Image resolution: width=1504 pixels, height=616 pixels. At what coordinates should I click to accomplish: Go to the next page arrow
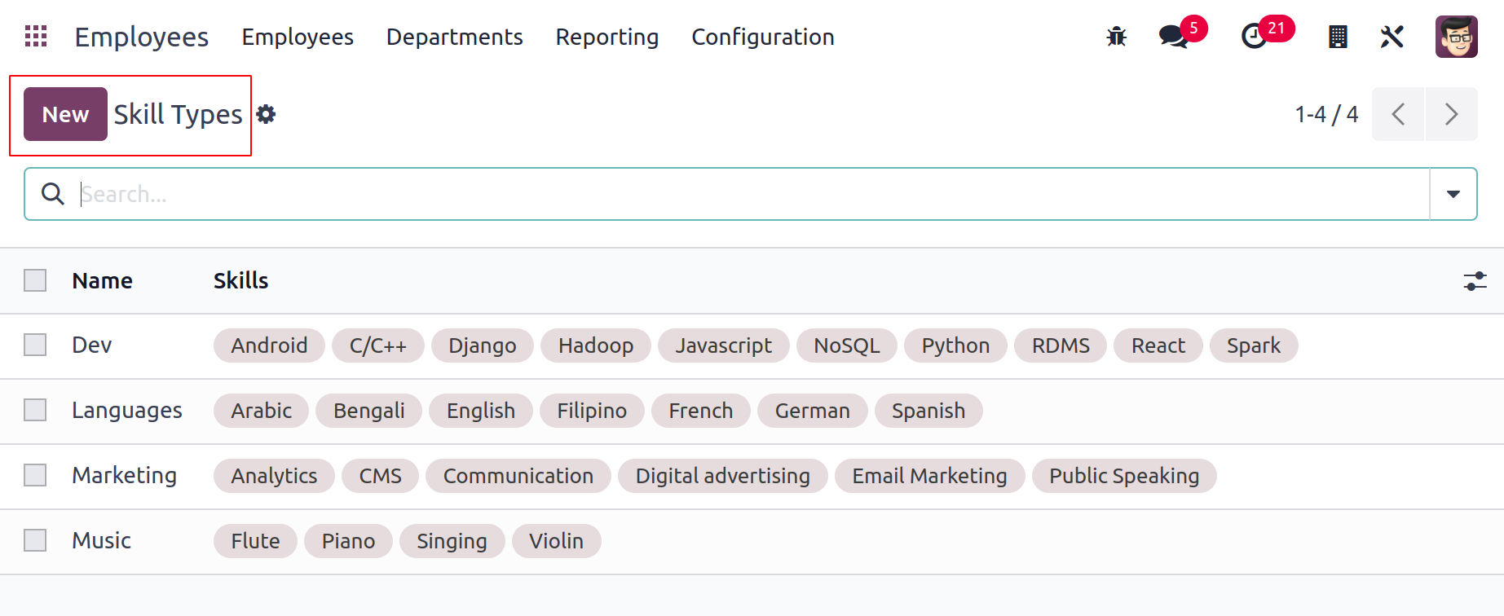[x=1451, y=114]
